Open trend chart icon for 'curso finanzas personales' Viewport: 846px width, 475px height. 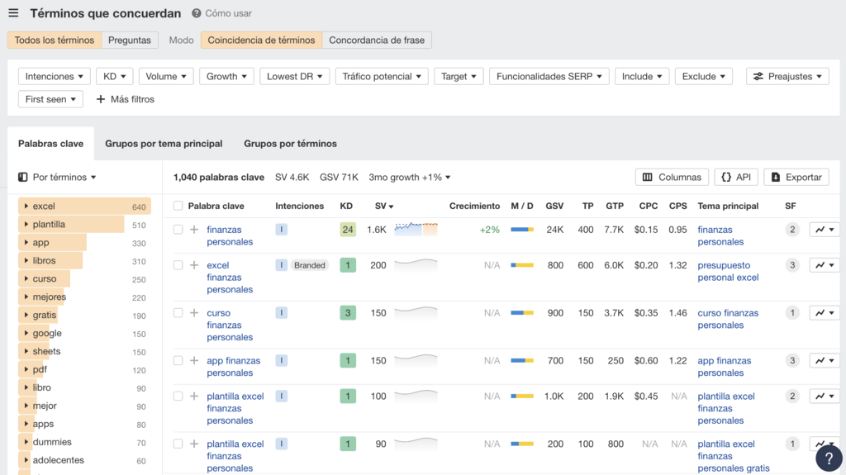click(824, 313)
